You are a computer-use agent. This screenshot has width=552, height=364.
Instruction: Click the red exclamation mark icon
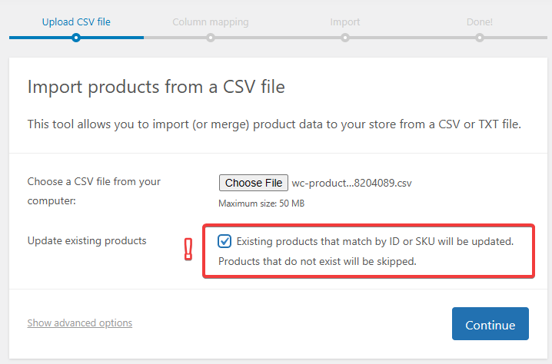tap(188, 250)
